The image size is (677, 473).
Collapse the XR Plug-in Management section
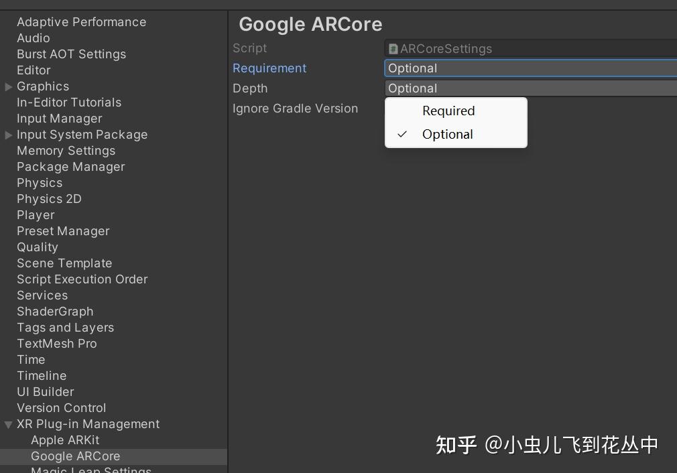tap(7, 424)
